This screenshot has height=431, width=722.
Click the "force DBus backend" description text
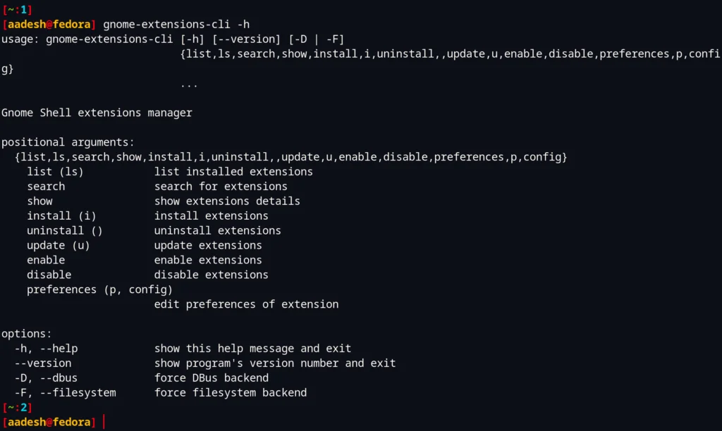(x=212, y=378)
